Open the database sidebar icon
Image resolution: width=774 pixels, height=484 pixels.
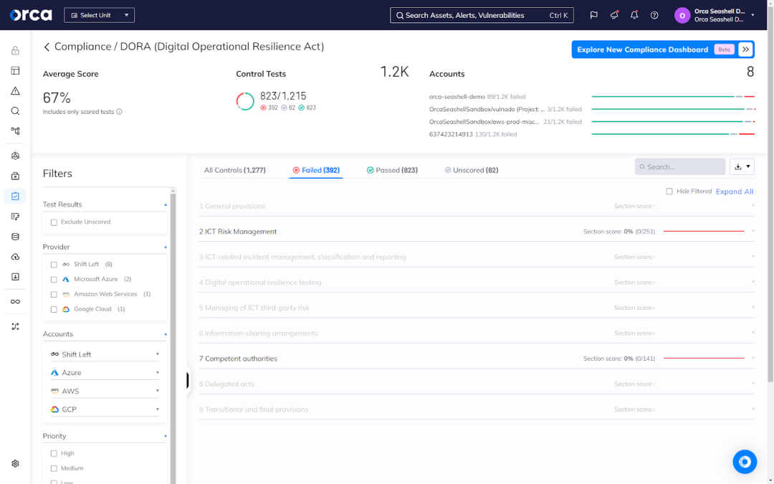click(x=15, y=237)
